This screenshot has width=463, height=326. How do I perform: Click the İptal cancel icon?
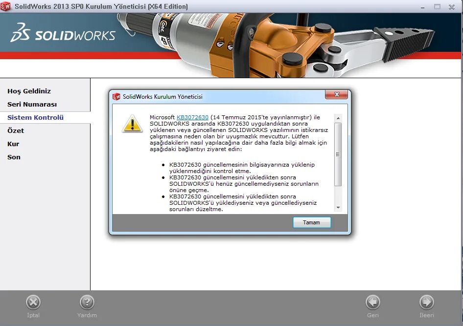coord(33,302)
